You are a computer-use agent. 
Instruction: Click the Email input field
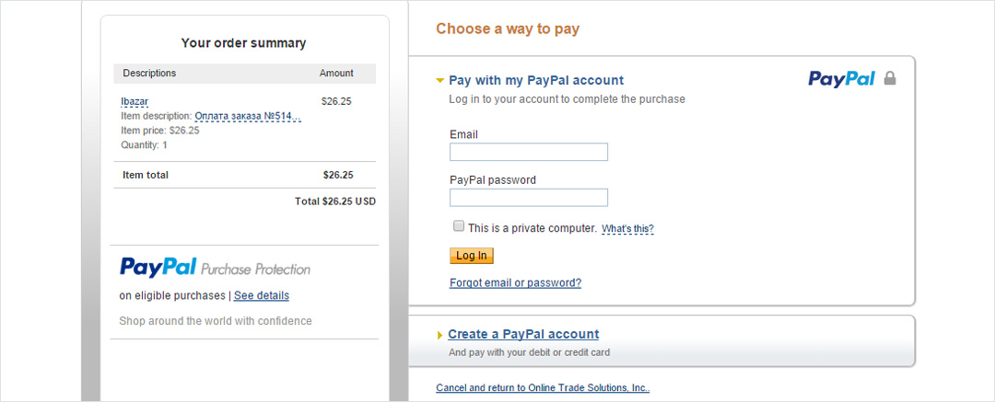coord(529,152)
